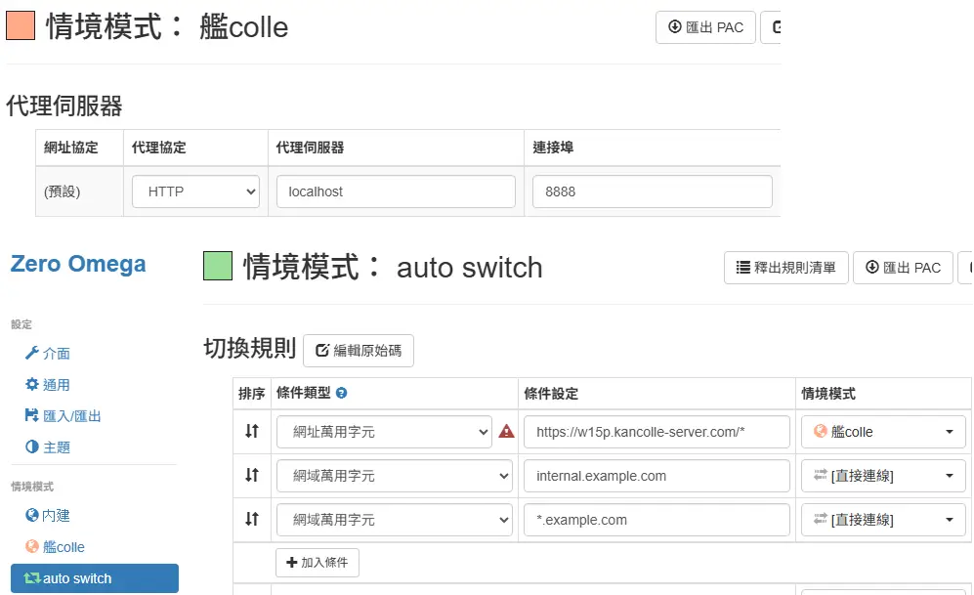Open 主題 theme settings

(47, 447)
